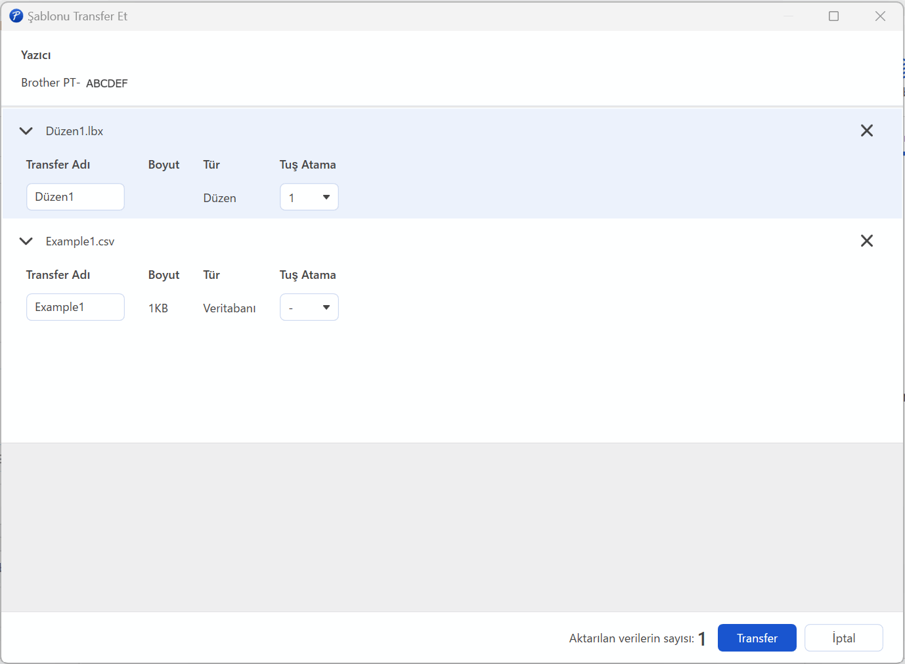Click the Example1 transfer name field

[76, 308]
